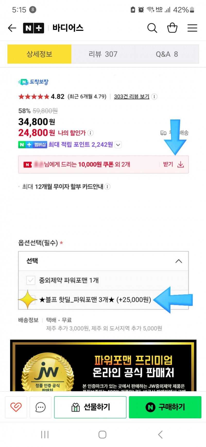Open the hamburger menu icon
206x447 pixels.
coord(192,28)
